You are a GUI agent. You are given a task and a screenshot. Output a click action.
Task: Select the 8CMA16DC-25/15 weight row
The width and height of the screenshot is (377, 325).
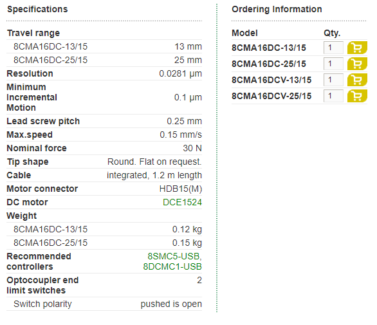(x=104, y=243)
